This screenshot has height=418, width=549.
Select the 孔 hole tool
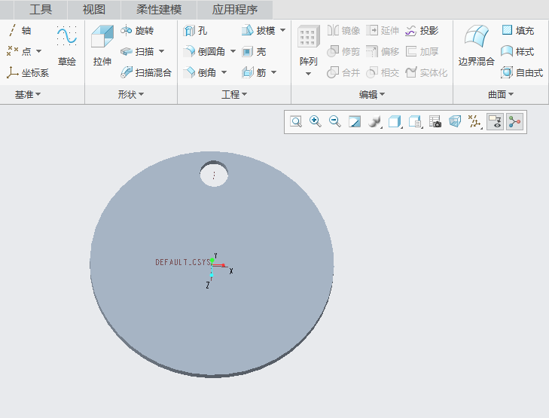pos(195,31)
